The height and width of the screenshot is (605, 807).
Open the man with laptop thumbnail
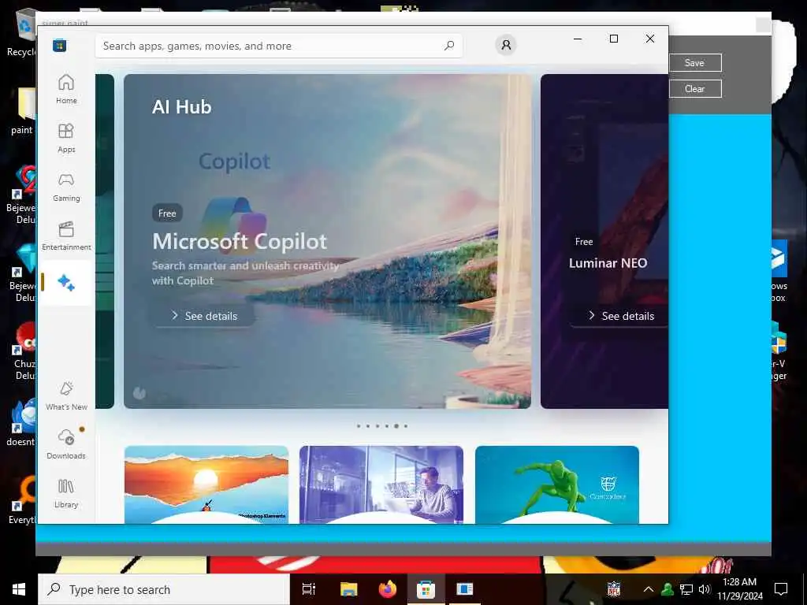[x=381, y=484]
